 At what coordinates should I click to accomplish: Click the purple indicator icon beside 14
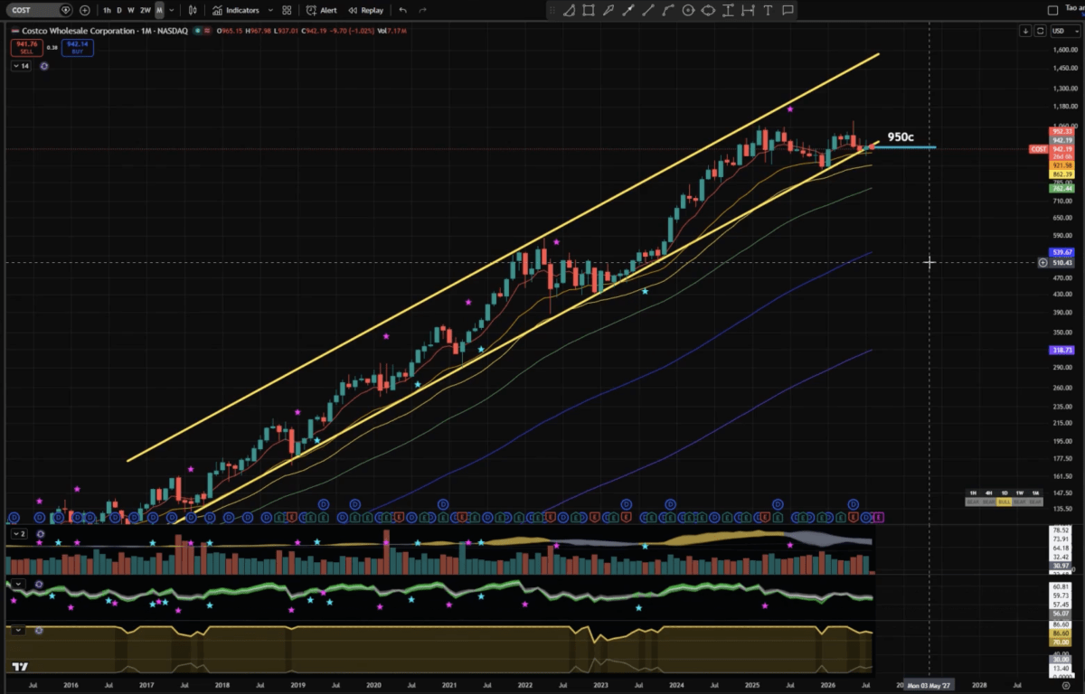(x=44, y=66)
